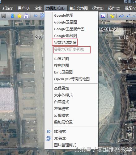Click the blue user figure icon
The height and width of the screenshot is (155, 136).
click(13, 16)
